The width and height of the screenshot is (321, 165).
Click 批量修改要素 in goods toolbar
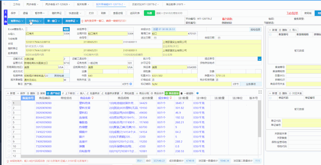(x=110, y=93)
